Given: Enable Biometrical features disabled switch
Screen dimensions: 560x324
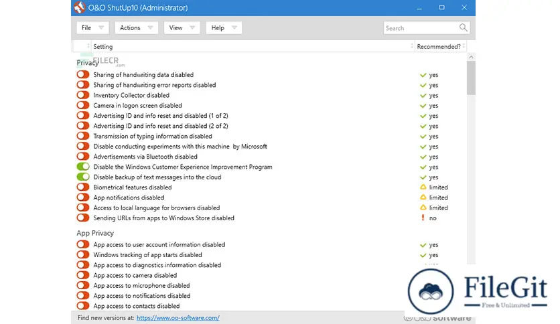Looking at the screenshot, I should pyautogui.click(x=83, y=187).
